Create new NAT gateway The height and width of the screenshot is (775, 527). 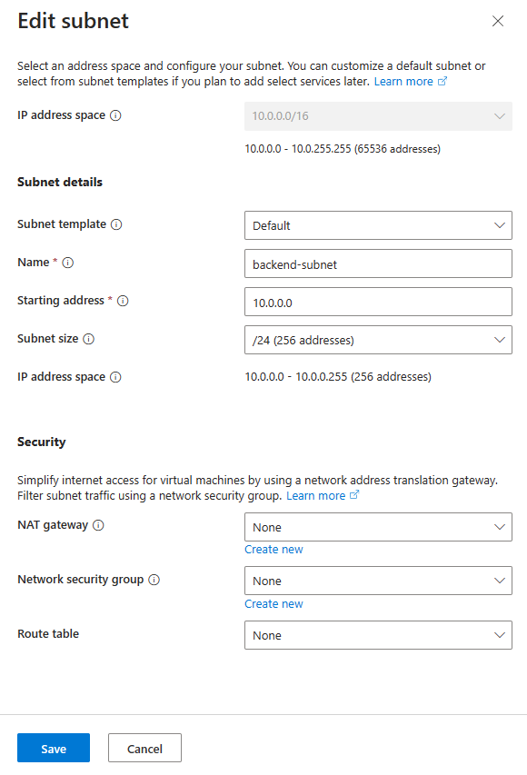tap(273, 549)
